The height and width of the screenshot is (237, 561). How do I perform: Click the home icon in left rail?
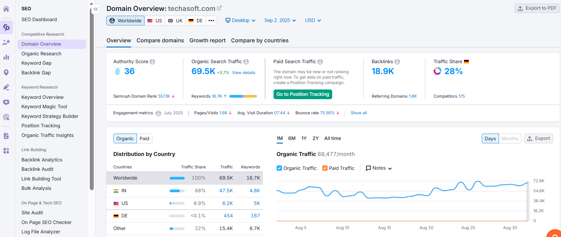coord(6,9)
